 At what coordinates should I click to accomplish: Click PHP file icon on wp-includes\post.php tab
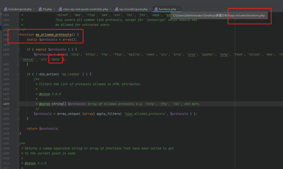tap(117, 9)
